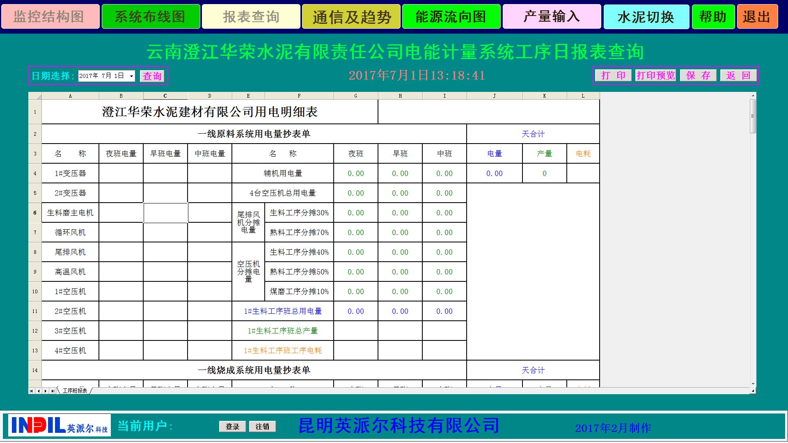Viewport: 788px width, 443px height.
Task: Switch to 能源流向图 page
Action: click(451, 17)
